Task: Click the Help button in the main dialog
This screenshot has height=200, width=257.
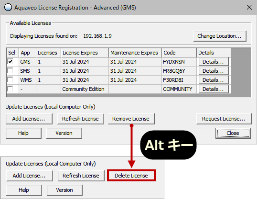Action: tap(23, 133)
